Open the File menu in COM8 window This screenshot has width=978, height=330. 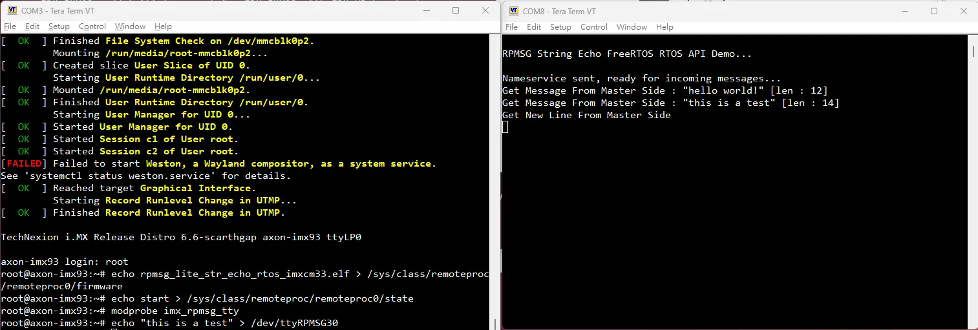511,27
